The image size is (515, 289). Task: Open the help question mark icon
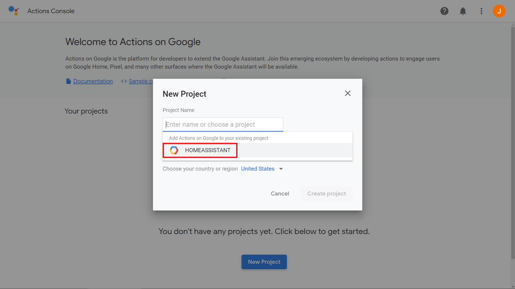click(445, 11)
